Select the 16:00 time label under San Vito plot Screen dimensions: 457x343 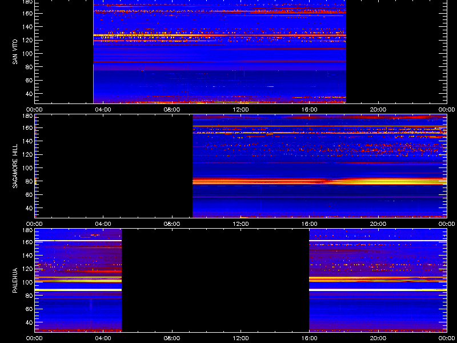(310, 110)
